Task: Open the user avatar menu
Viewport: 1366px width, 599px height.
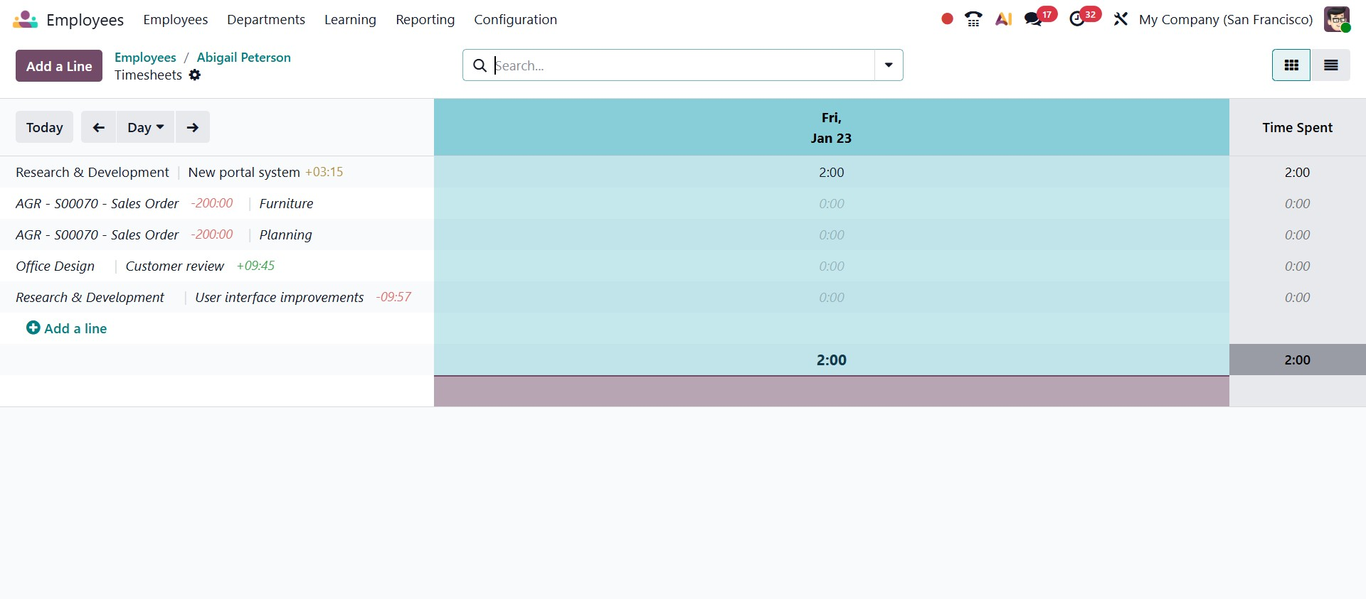Action: pos(1337,19)
